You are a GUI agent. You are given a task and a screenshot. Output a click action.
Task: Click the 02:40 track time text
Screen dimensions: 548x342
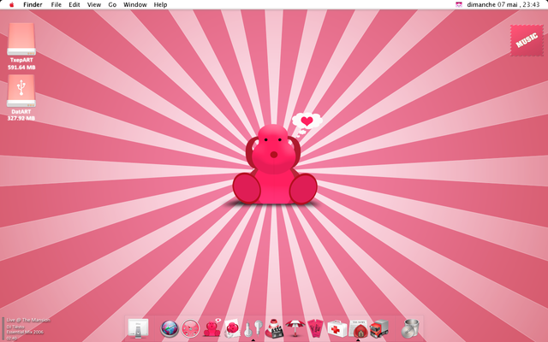[x=11, y=339]
